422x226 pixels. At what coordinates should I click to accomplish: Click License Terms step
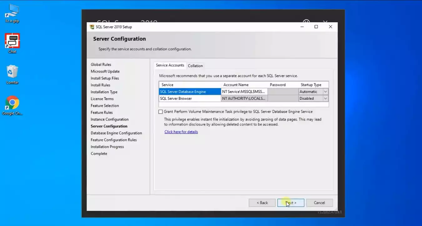point(102,99)
